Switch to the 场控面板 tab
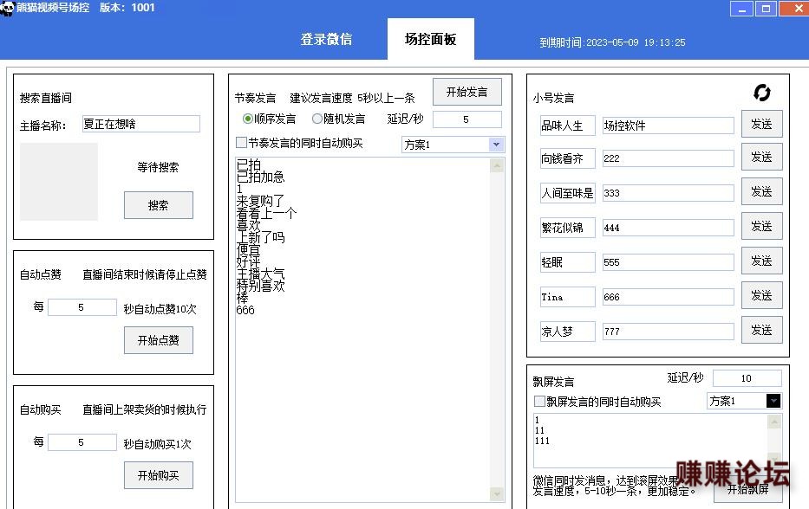The height and width of the screenshot is (509, 809). pos(430,39)
